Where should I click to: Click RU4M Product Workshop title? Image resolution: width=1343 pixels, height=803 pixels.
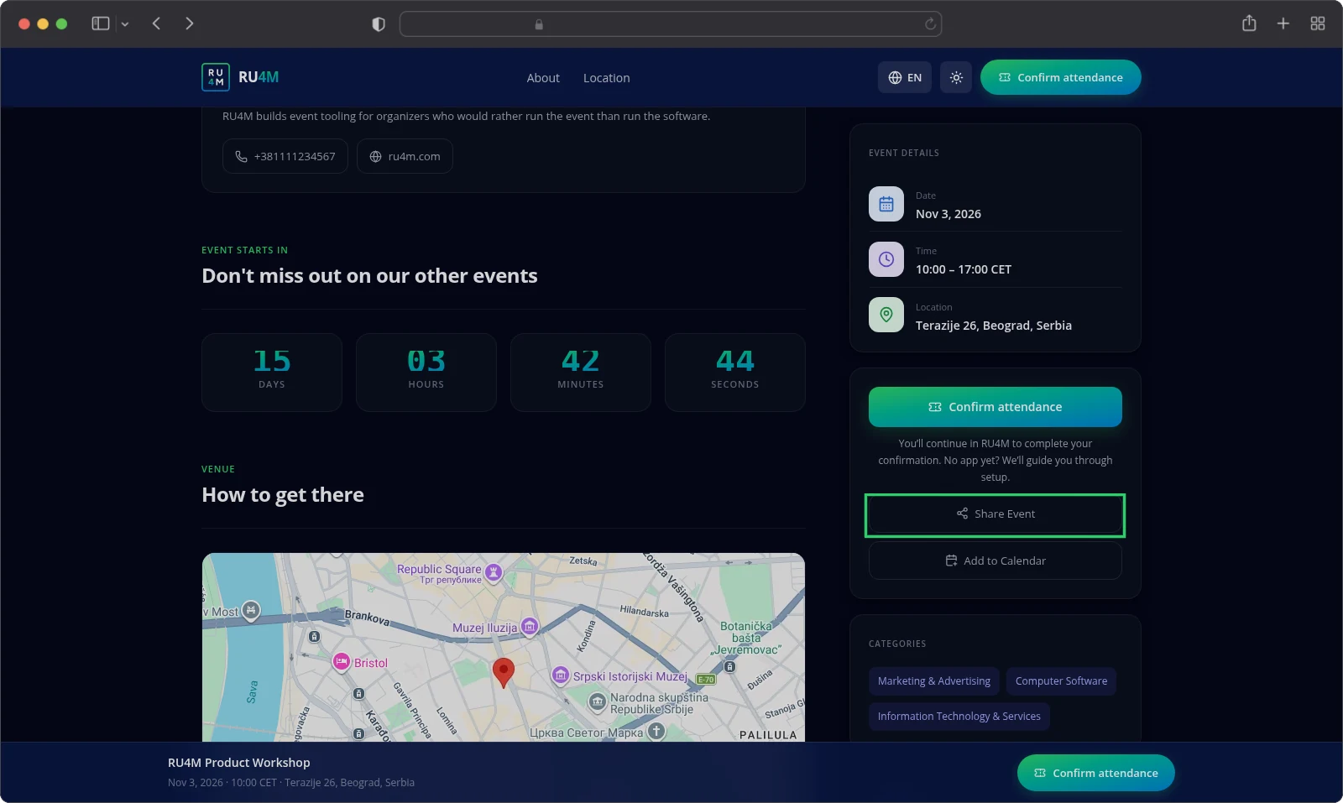coord(239,763)
